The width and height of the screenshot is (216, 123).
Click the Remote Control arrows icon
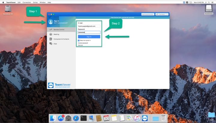pyautogui.click(x=51, y=29)
